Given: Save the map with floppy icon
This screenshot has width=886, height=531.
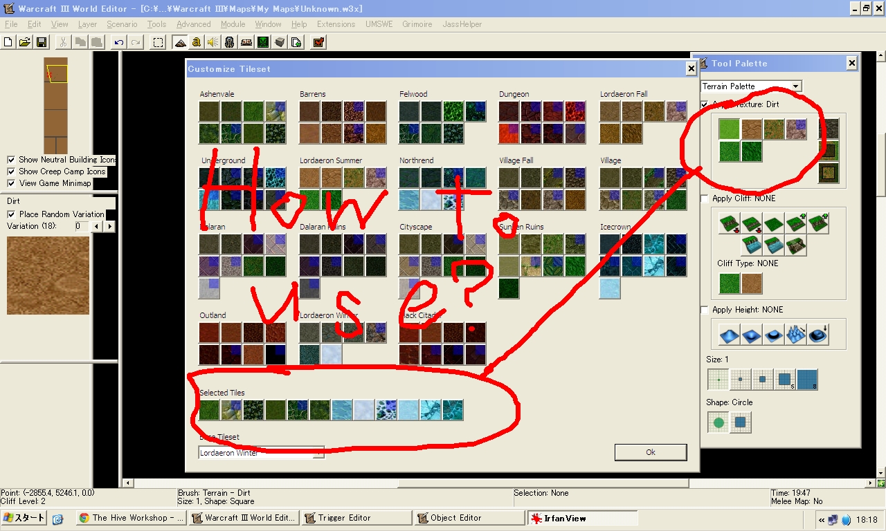Looking at the screenshot, I should click(x=41, y=42).
